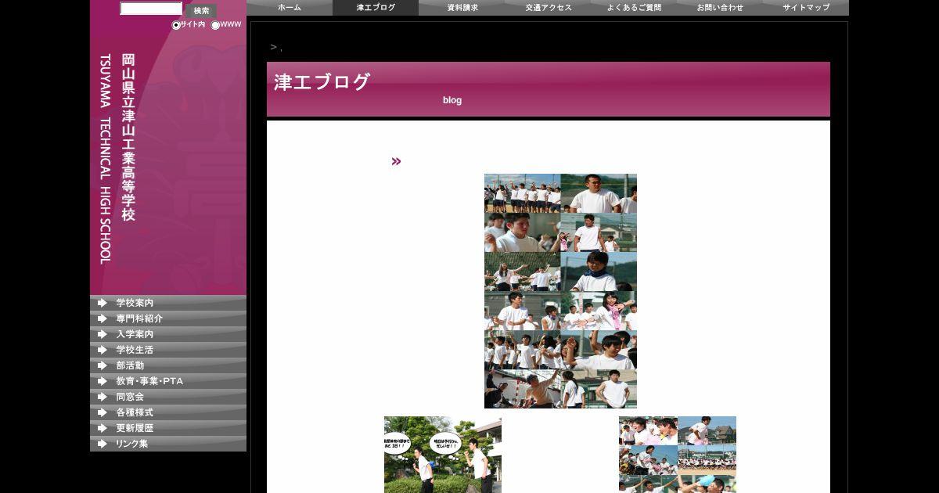The image size is (939, 493).
Task: Open お問い合わせ in top navigation
Action: (x=720, y=8)
